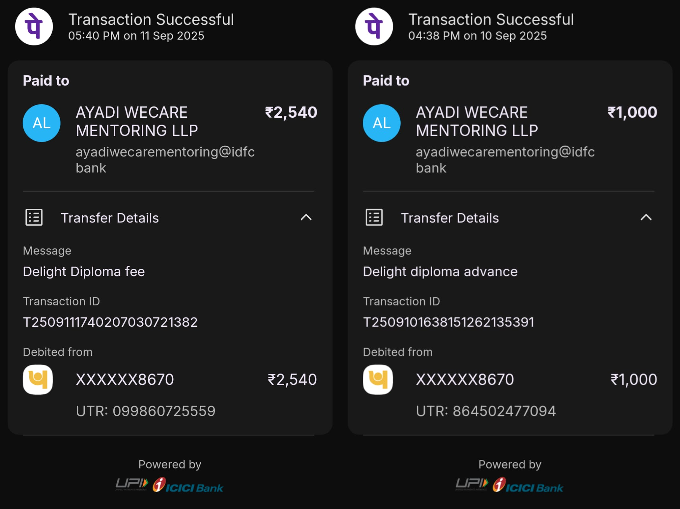The height and width of the screenshot is (509, 680).
Task: Tap bank icon beside ₹2,540 debit
Action: (38, 380)
